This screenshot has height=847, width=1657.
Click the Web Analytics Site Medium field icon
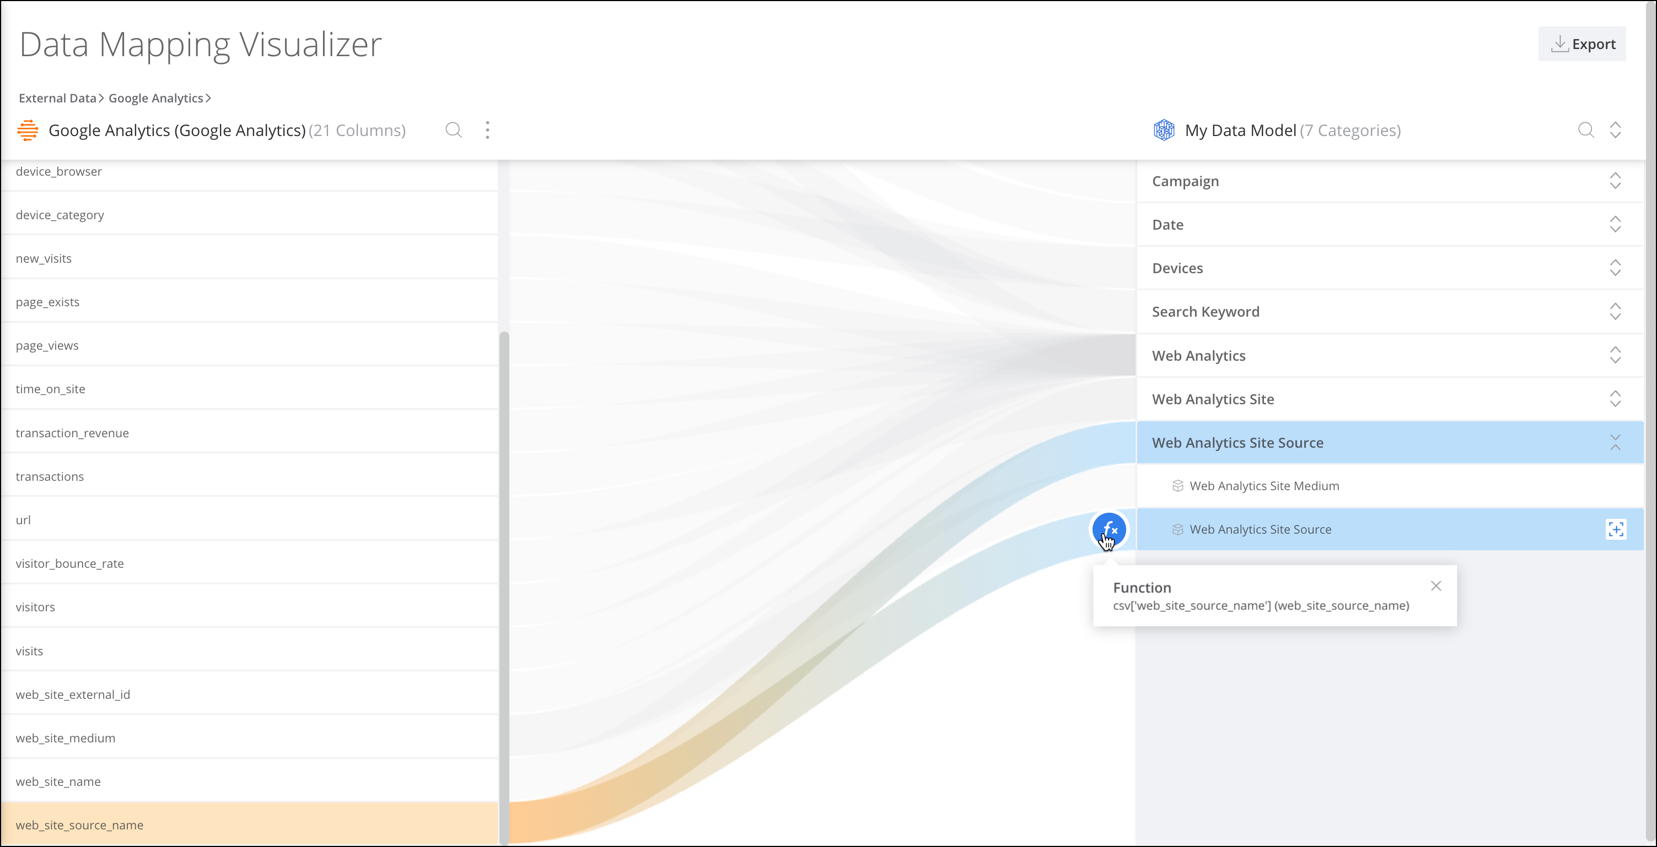pos(1178,486)
